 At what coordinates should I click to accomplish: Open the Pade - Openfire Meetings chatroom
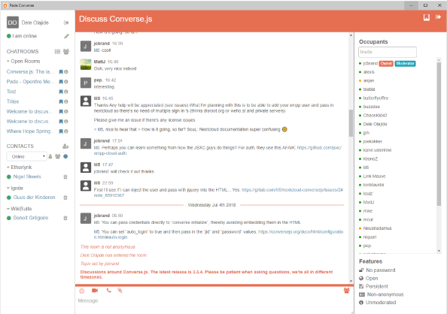point(30,82)
